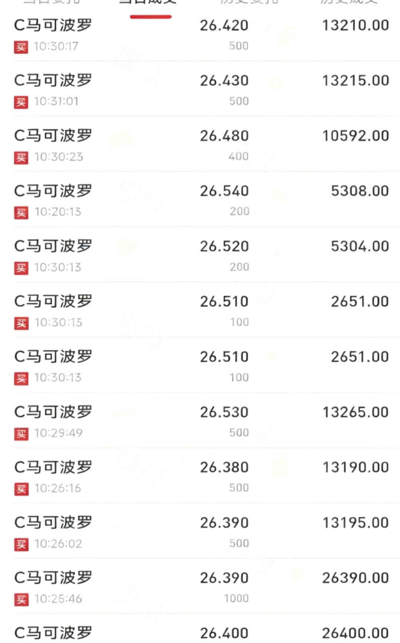
Task: Tap the buy badge next to 10:25:46
Action: [x=21, y=600]
